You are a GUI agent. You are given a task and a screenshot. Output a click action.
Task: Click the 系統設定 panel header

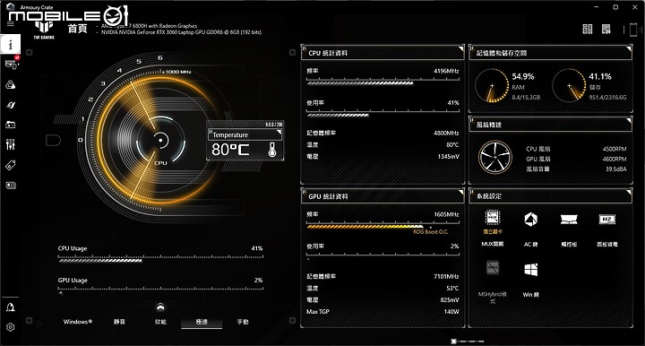(x=550, y=195)
